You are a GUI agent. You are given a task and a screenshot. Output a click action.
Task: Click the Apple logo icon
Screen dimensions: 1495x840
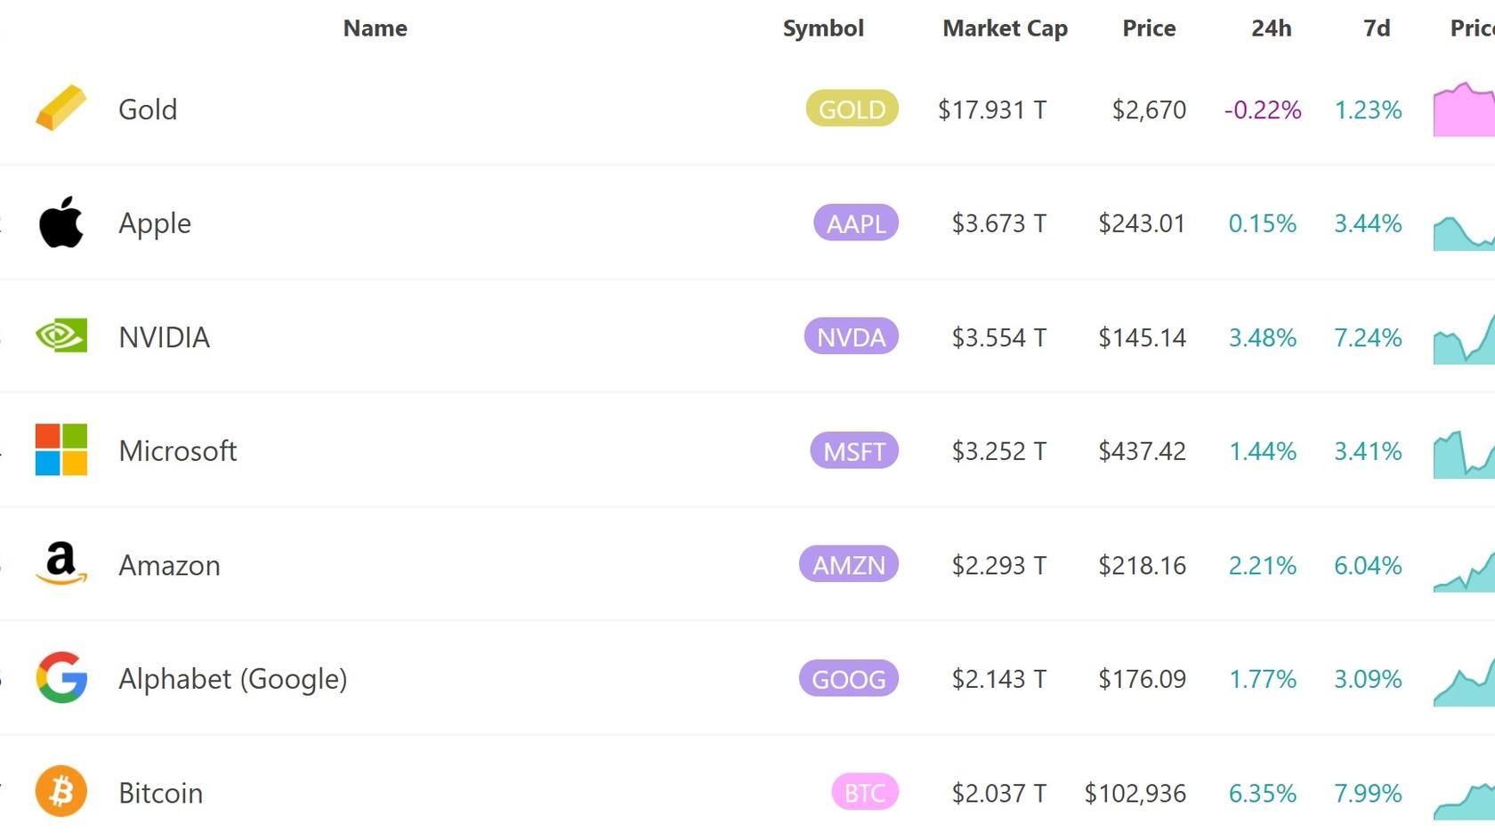[61, 222]
